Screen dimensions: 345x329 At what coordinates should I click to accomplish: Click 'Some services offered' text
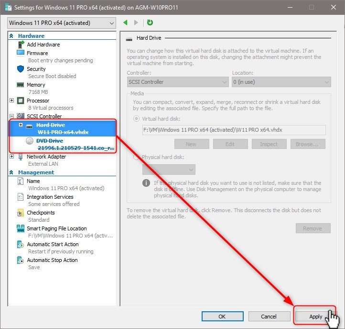click(x=54, y=204)
